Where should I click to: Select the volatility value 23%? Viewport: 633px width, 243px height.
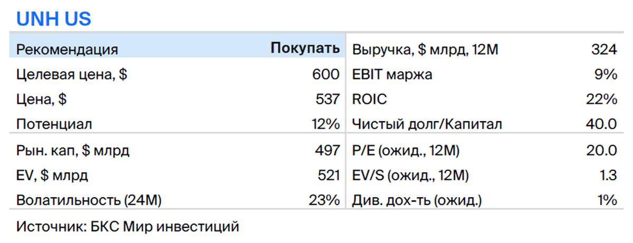[x=325, y=201]
